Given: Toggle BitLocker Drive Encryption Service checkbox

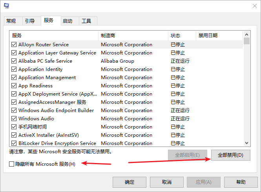Looking at the screenshot, I should (14, 143).
